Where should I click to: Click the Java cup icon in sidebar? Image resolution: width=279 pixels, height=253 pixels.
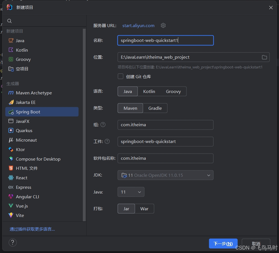[x=11, y=40]
